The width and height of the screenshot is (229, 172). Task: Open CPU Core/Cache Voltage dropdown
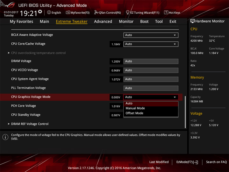pyautogui.click(x=151, y=44)
